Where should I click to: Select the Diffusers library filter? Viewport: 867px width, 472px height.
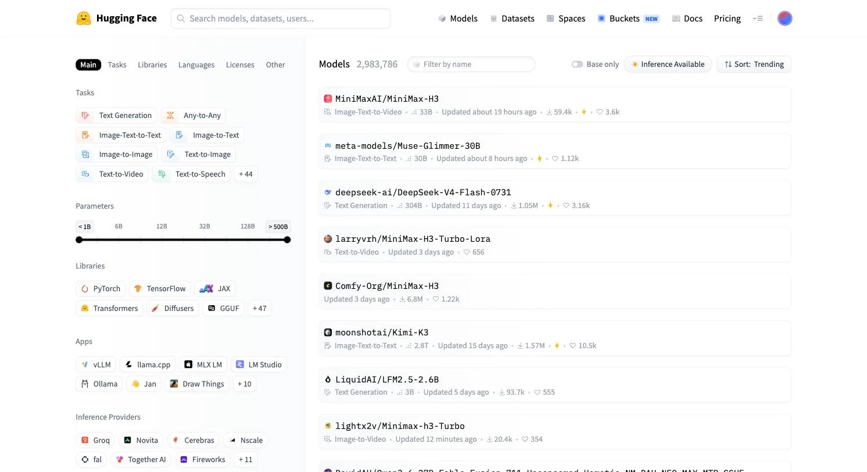pos(173,308)
